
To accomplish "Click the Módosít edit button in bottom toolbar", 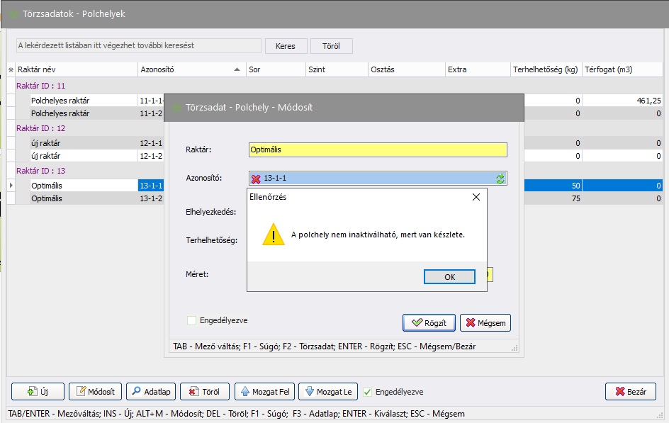I will (95, 391).
